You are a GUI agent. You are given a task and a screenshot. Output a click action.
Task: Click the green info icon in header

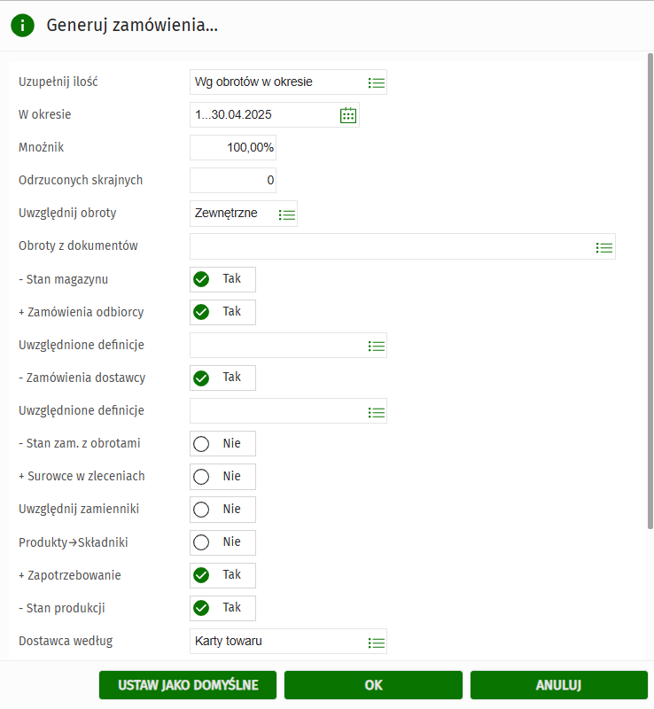(x=22, y=26)
